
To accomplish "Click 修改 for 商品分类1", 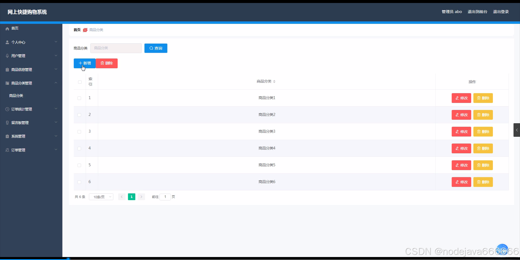I will (x=461, y=98).
